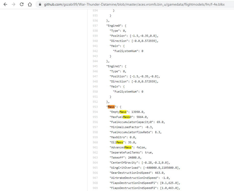Image resolution: width=234 pixels, height=191 pixels.
Task: Focus the address bar with GitHub URL
Action: [134, 4]
